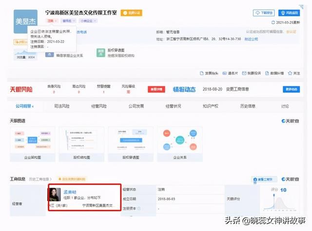Viewport: 312px width, 231px height.
Task: Click the business card icon
Action: pos(224,73)
